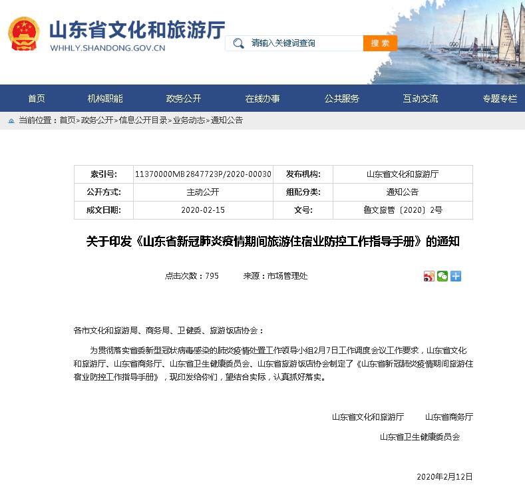Click the 文号 label cell

[303, 210]
